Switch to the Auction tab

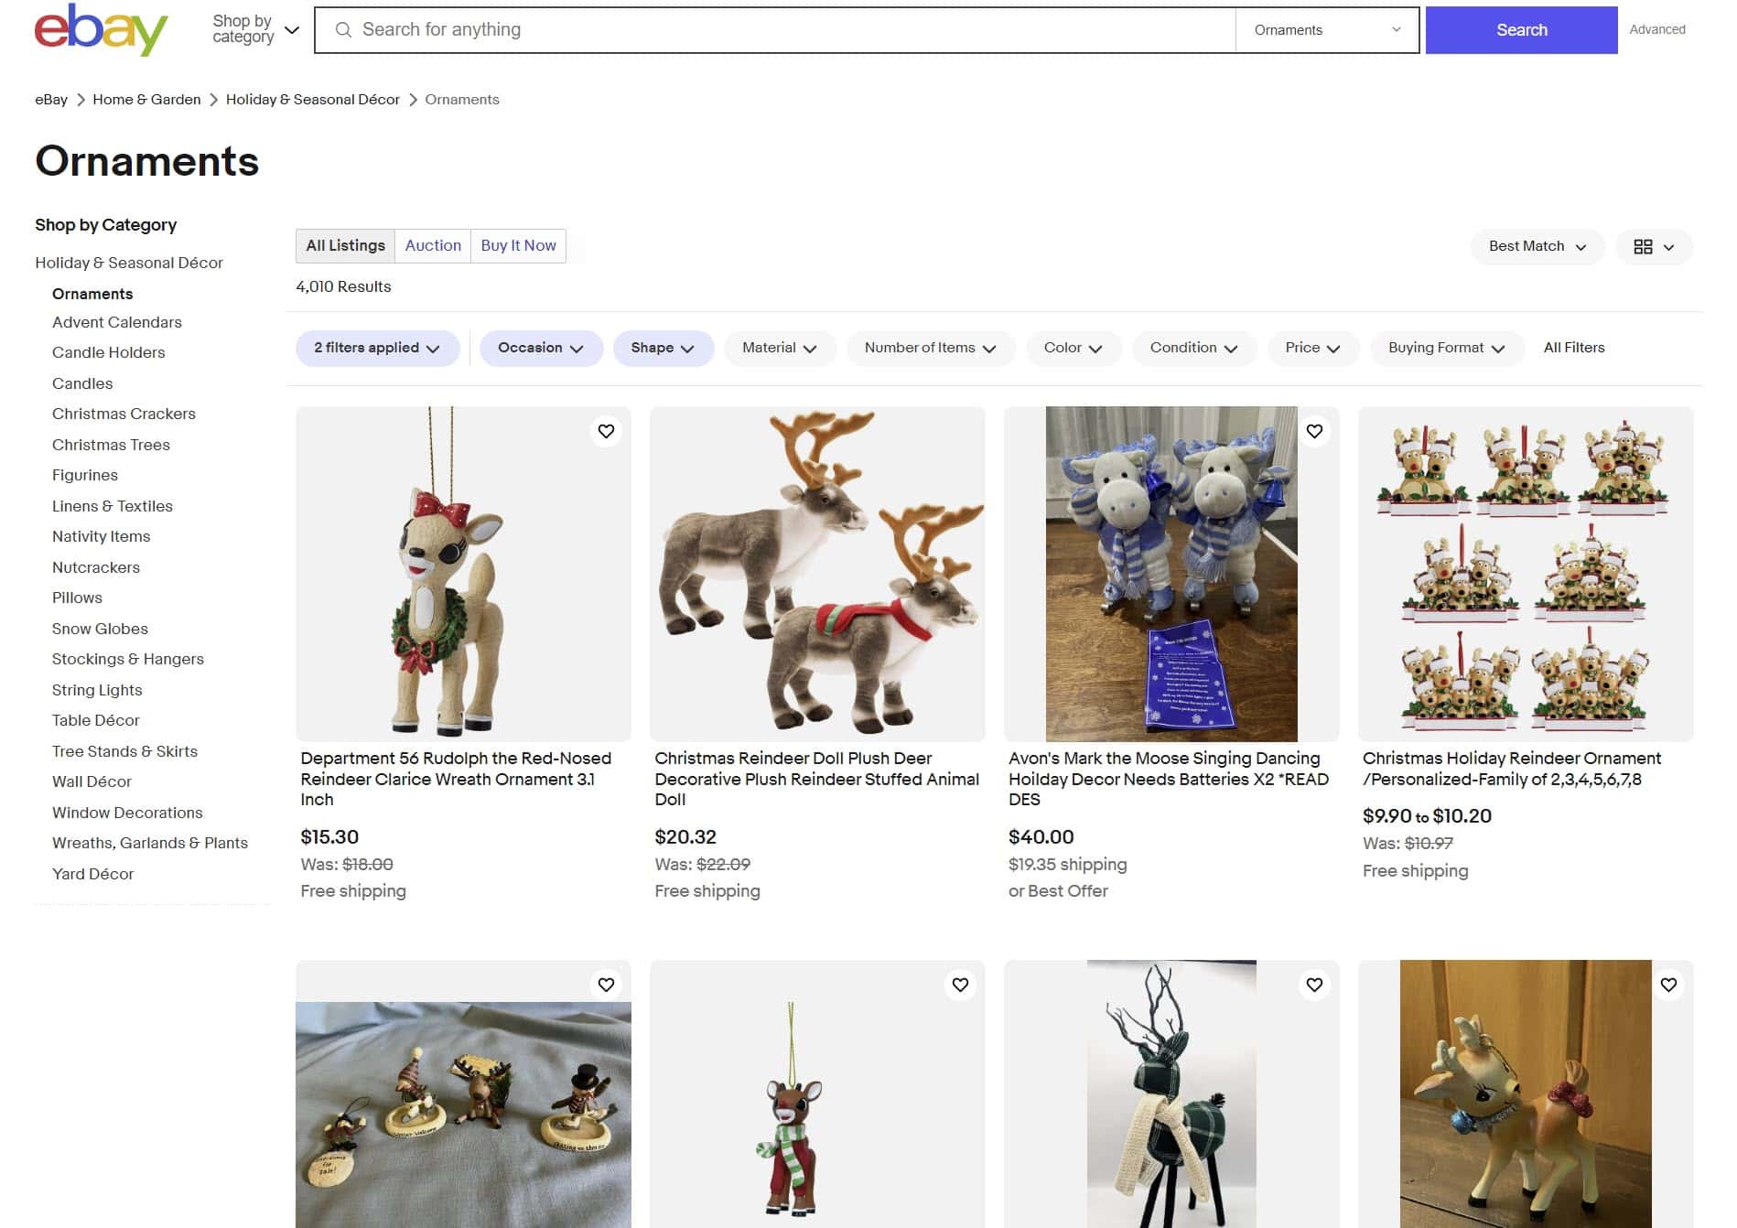pyautogui.click(x=433, y=246)
